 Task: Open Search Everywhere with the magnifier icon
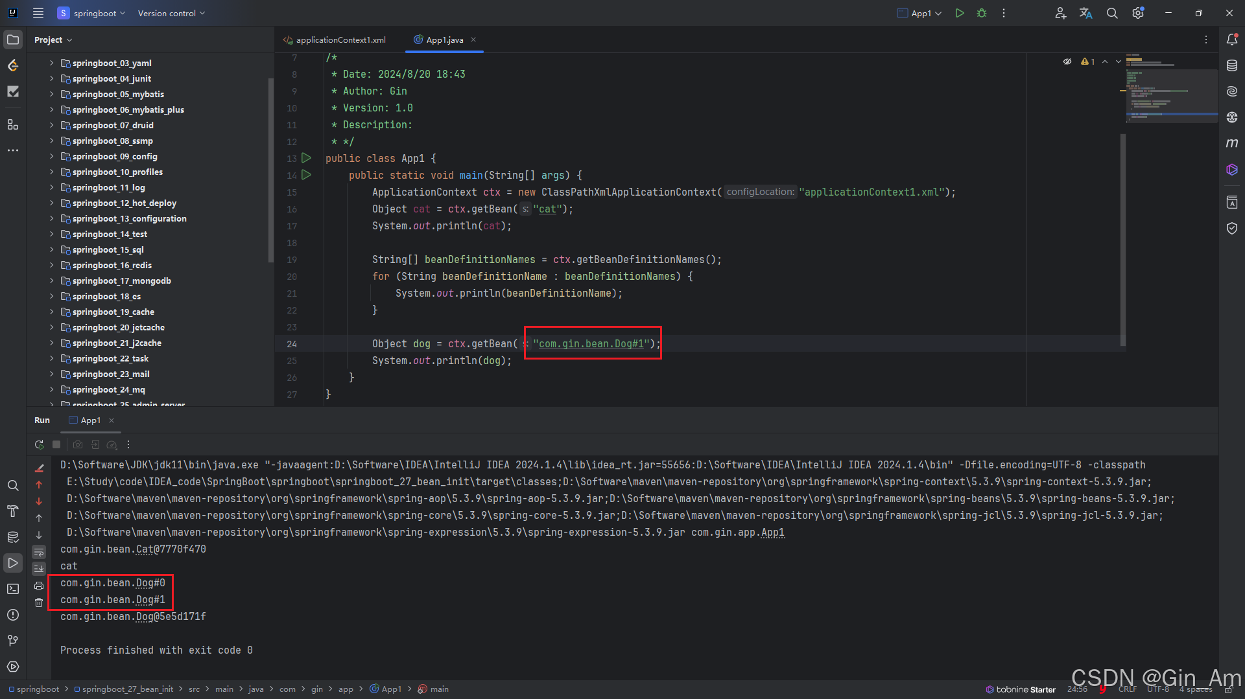1112,13
